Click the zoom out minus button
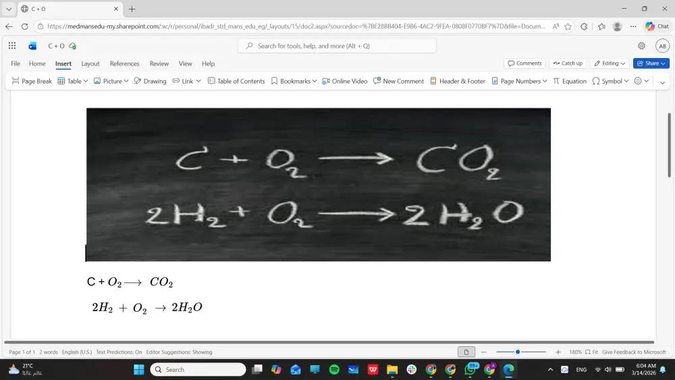Image resolution: width=675 pixels, height=380 pixels. [x=483, y=352]
